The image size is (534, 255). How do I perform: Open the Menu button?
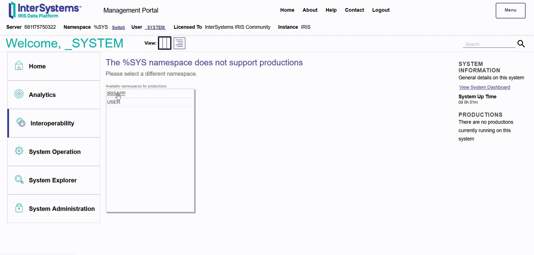[511, 11]
